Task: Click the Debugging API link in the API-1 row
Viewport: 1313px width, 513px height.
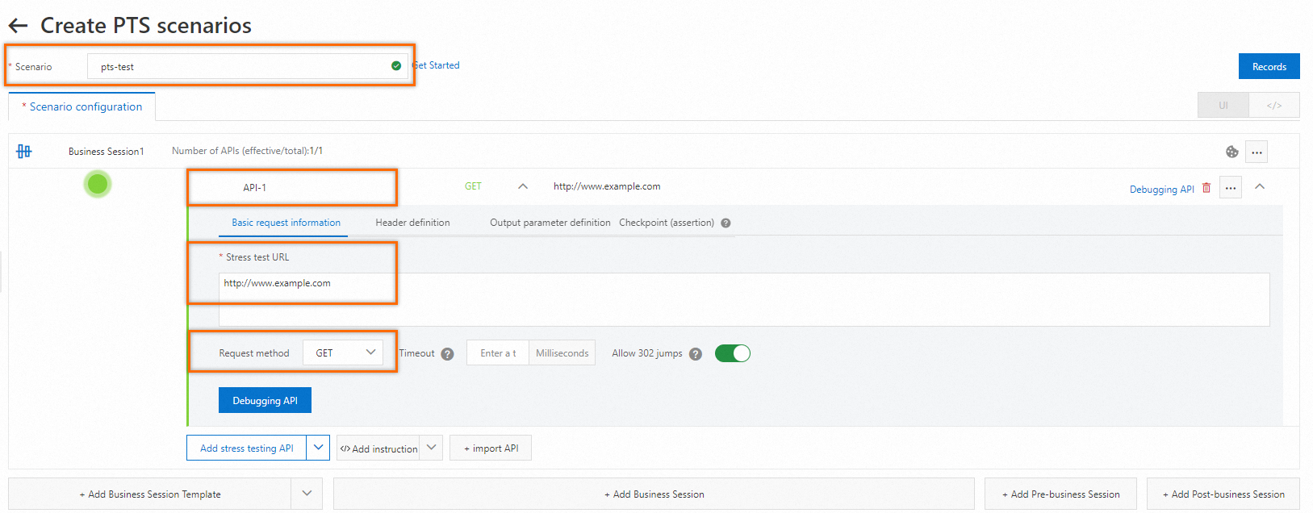Action: 1161,190
